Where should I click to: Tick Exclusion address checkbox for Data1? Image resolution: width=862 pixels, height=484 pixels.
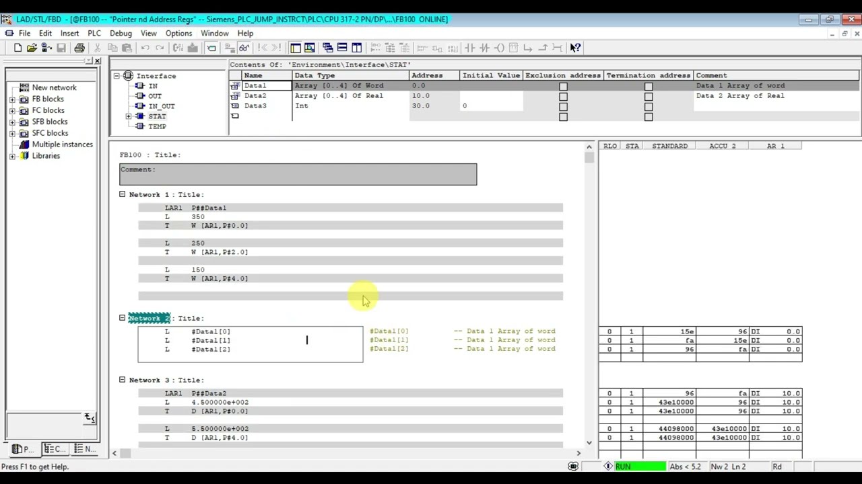[x=563, y=86]
